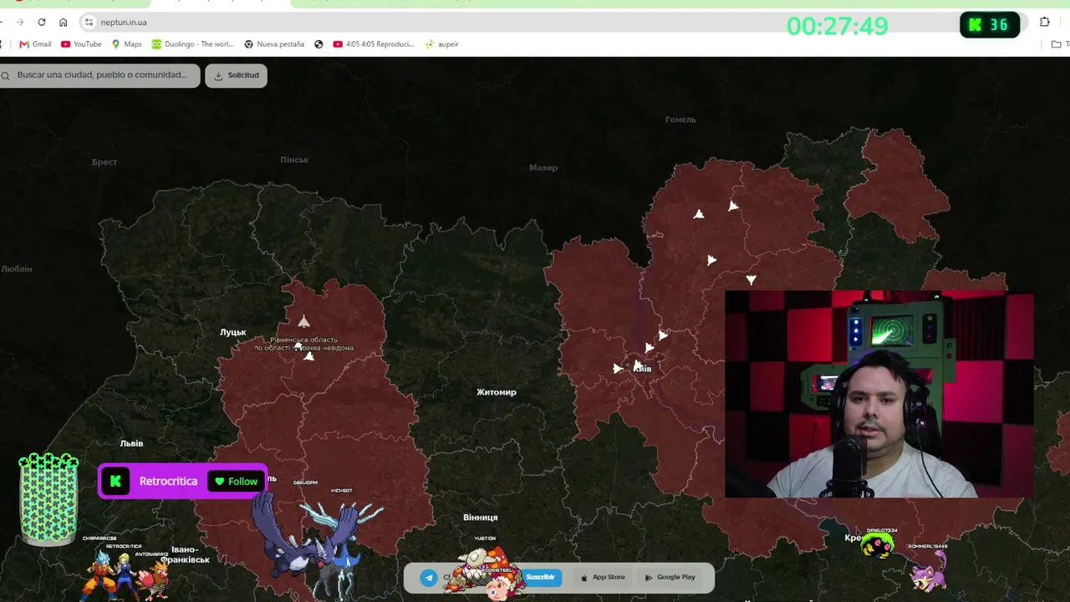Click the Львів city label
The width and height of the screenshot is (1070, 602).
click(x=131, y=443)
